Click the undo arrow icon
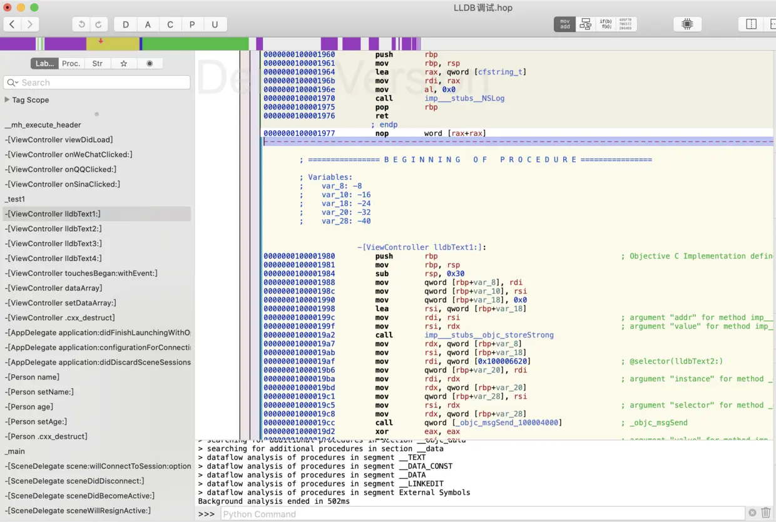The image size is (776, 522). click(x=81, y=24)
